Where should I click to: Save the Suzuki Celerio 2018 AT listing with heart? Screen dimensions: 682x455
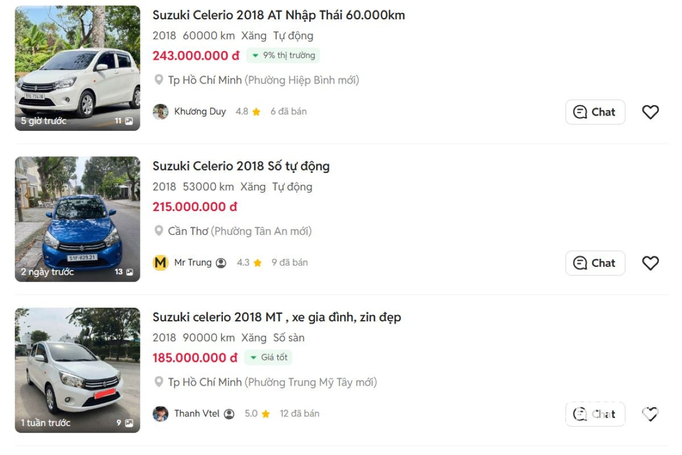click(x=650, y=112)
